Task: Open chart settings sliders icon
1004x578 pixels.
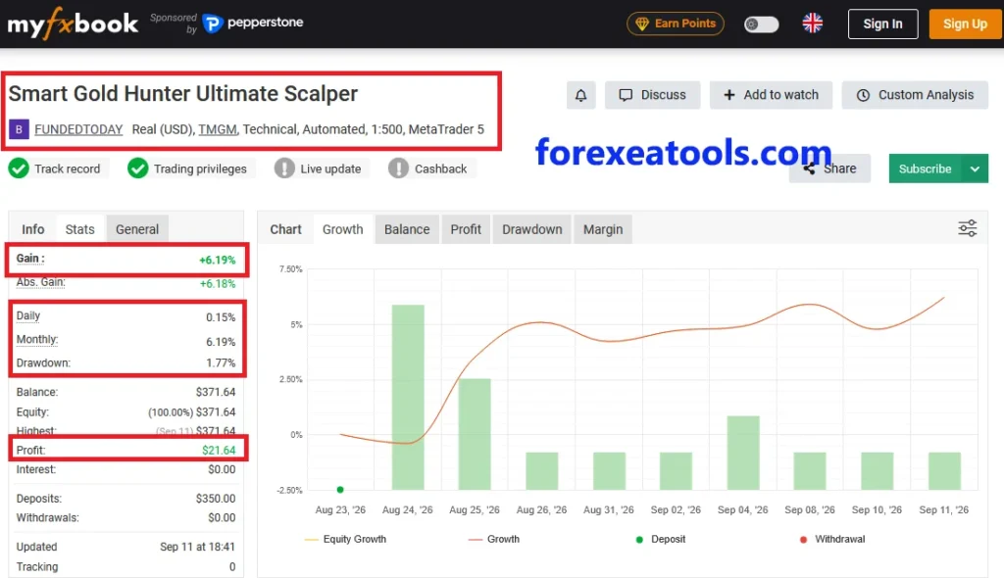Action: click(x=967, y=228)
